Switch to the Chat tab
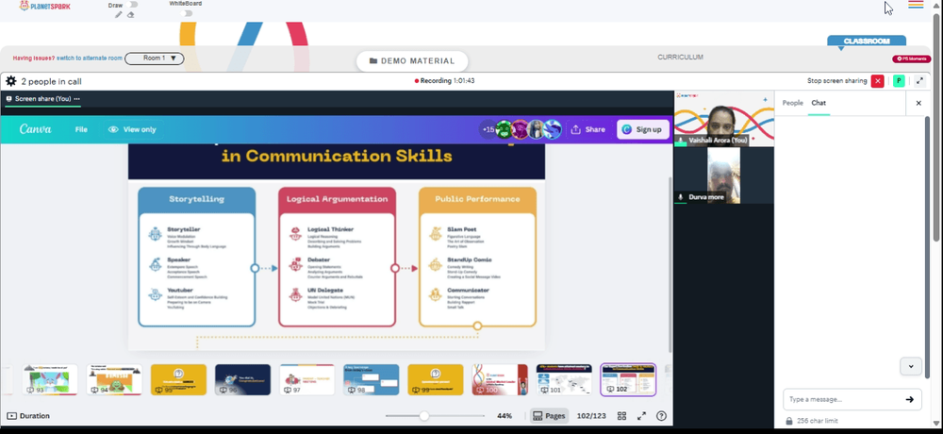 (x=819, y=103)
